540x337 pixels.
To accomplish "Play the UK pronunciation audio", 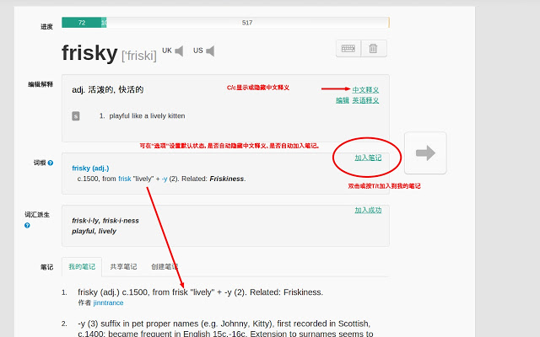I will [x=179, y=51].
